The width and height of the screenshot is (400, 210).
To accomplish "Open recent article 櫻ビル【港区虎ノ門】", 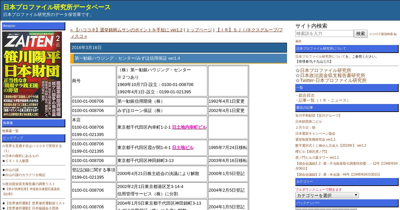I will 312,152.
